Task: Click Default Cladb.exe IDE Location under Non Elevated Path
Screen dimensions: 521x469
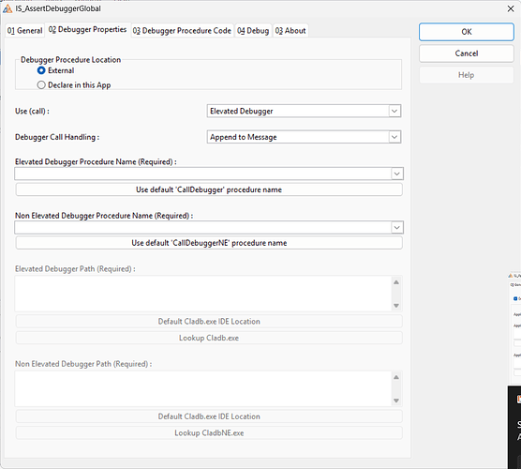Action: tap(209, 416)
